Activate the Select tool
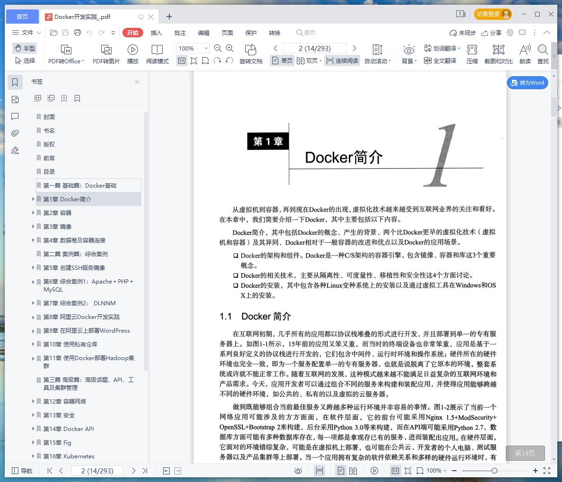 tap(25, 60)
